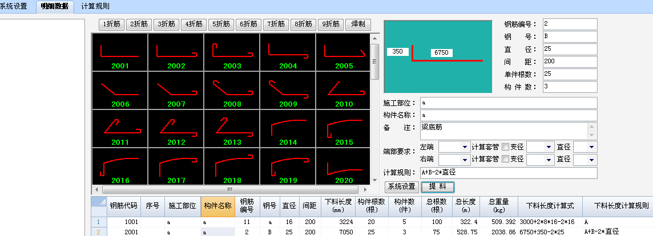Select rebar shape 2005 thumbnail
653x236 pixels.
click(342, 52)
